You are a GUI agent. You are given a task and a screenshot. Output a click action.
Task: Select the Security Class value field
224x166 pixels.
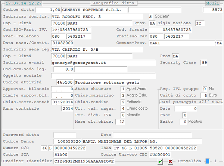coord(203,62)
